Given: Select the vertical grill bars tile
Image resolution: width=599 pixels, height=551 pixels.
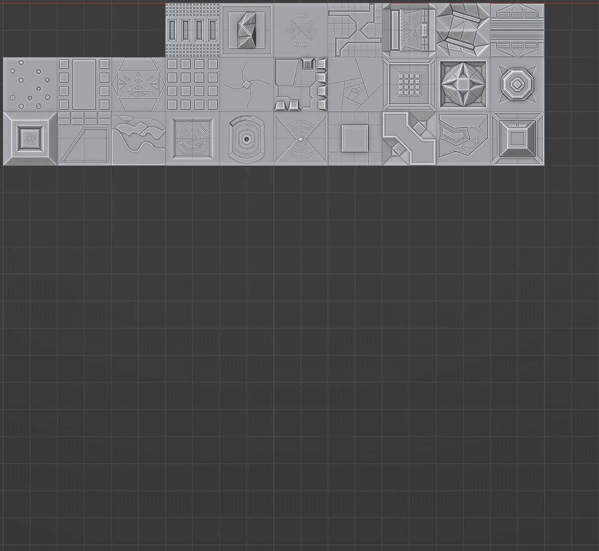Looking at the screenshot, I should [x=192, y=30].
